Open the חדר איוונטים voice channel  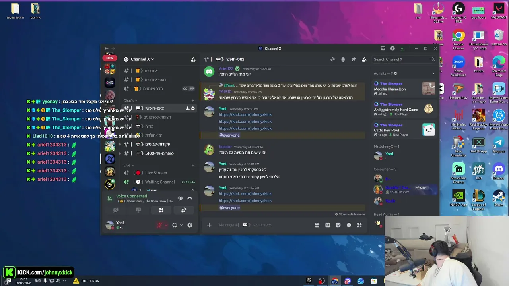point(159,89)
